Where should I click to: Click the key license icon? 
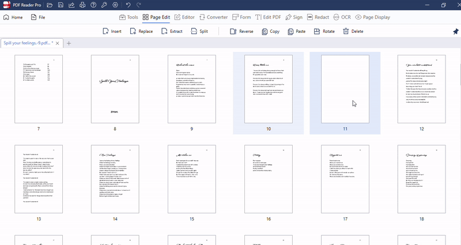pos(104,5)
